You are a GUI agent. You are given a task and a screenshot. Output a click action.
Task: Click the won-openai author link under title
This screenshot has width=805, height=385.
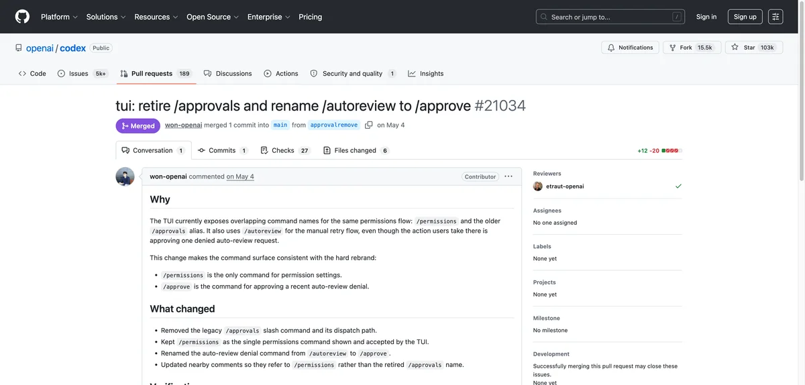[183, 125]
